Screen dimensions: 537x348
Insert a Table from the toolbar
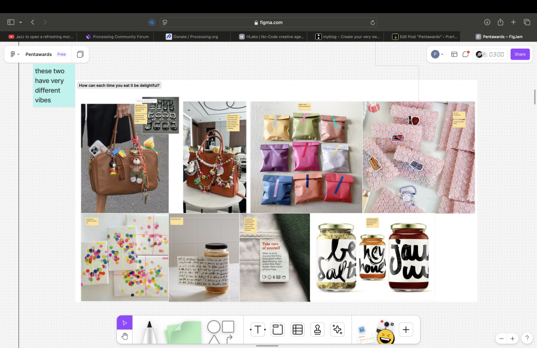[297, 329]
